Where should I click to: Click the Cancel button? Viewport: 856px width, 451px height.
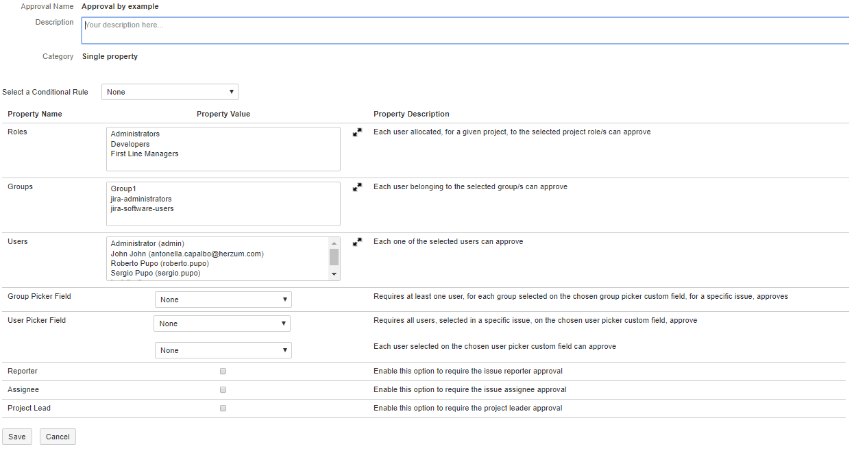[x=58, y=437]
